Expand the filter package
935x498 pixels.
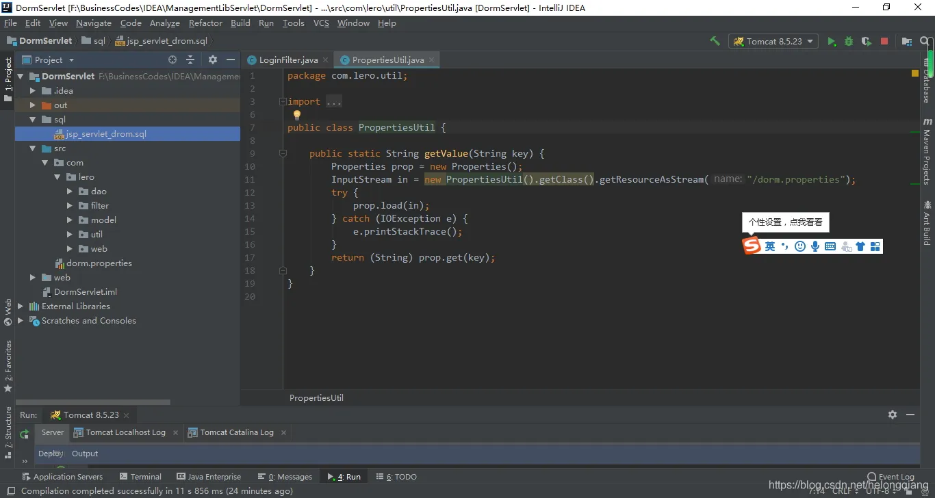(70, 206)
